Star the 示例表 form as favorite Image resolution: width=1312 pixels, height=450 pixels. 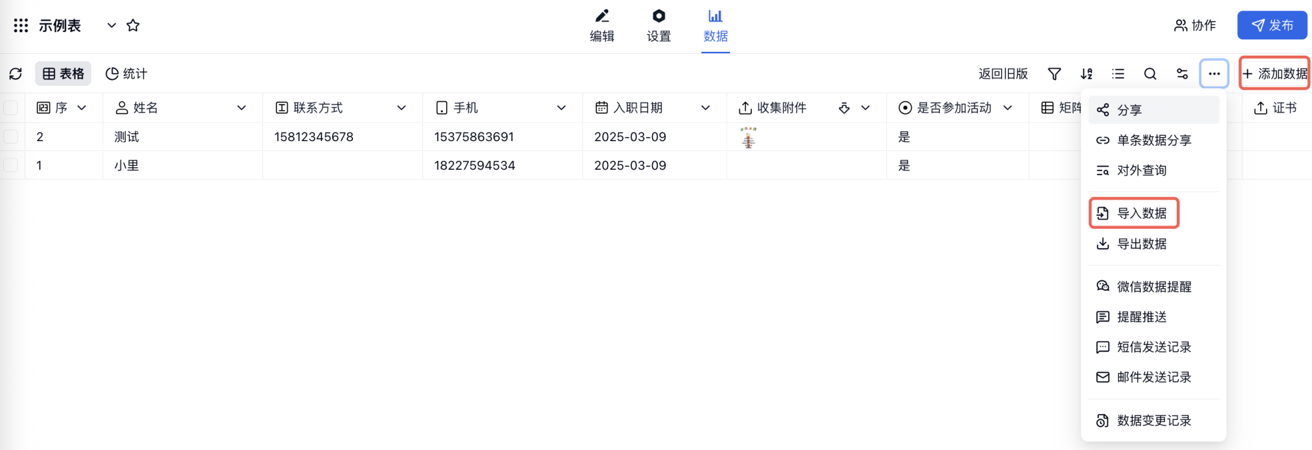[x=133, y=26]
